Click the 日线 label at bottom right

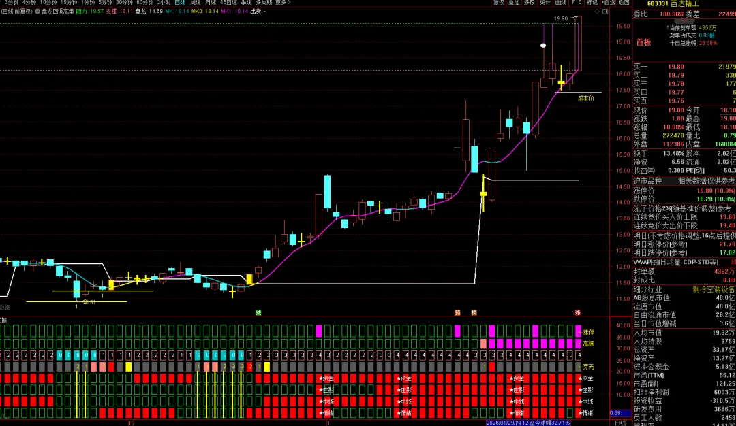(x=621, y=423)
